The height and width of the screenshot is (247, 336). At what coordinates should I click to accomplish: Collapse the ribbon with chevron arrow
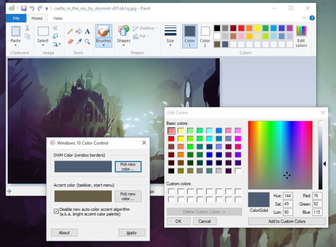coord(304,18)
